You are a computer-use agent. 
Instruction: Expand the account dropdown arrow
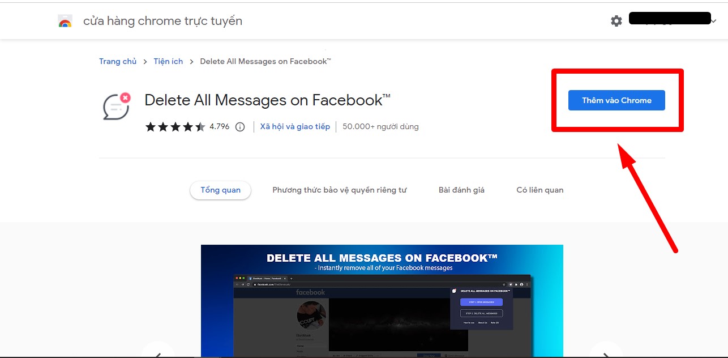(714, 21)
